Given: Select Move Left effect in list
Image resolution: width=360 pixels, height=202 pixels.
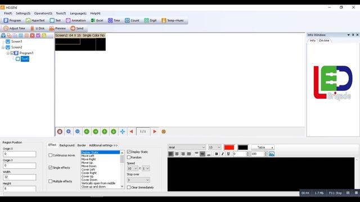Looking at the screenshot, I should pyautogui.click(x=100, y=156).
